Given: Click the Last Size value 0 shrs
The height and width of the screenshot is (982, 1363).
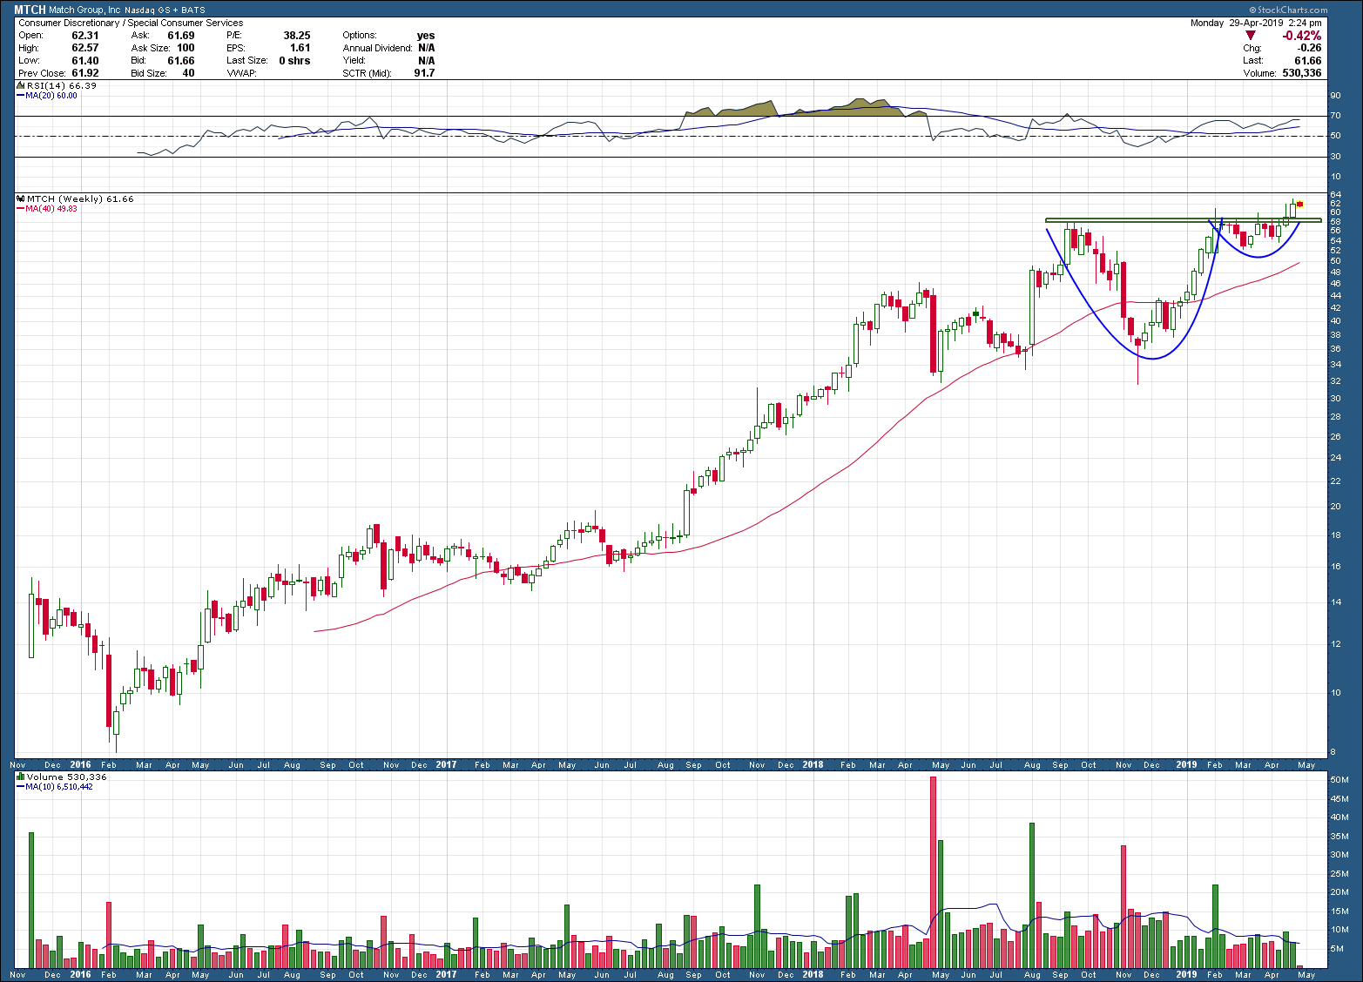Looking at the screenshot, I should click(x=295, y=61).
